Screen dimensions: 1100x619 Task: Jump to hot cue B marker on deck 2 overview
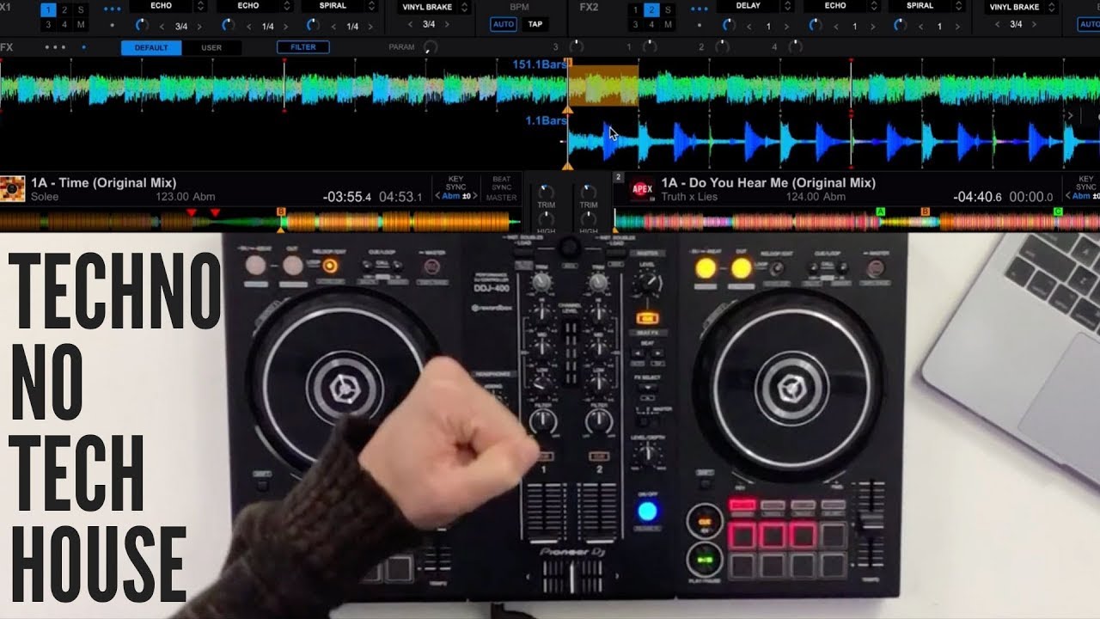point(926,211)
